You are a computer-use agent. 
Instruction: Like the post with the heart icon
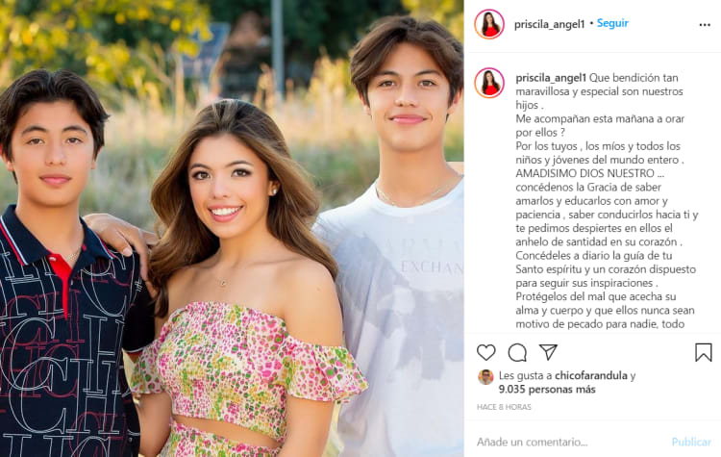point(486,352)
